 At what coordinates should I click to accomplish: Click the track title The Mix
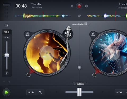[x=36, y=4]
